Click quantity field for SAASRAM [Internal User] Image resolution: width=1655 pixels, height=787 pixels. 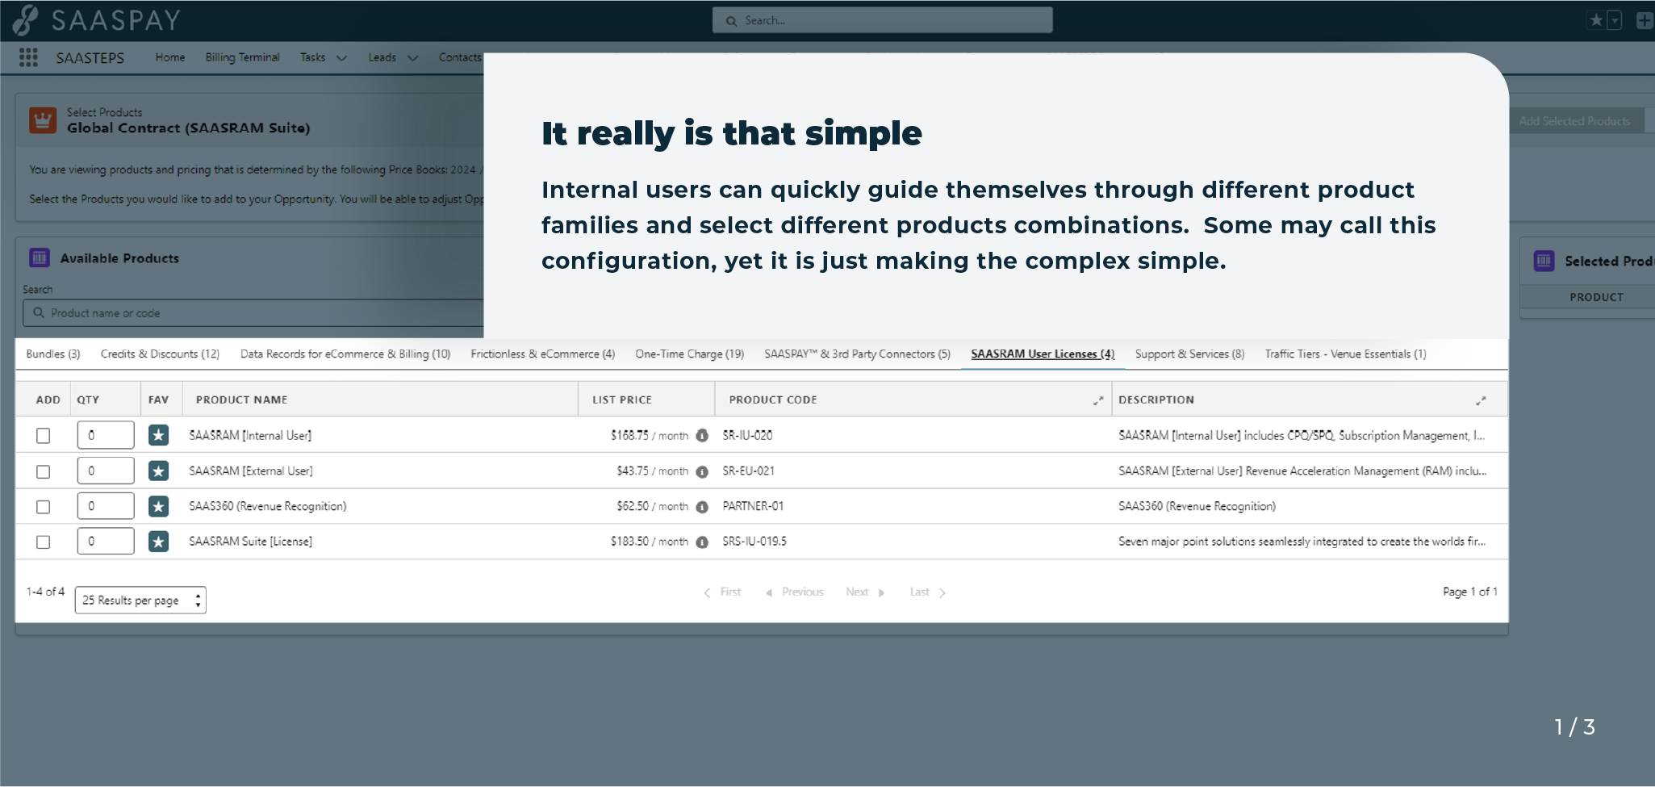pos(106,435)
